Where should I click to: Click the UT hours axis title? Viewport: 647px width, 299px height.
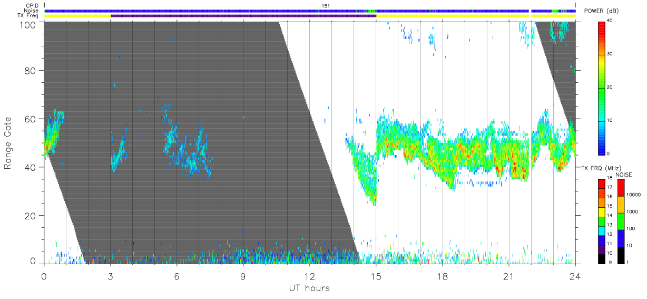309,288
